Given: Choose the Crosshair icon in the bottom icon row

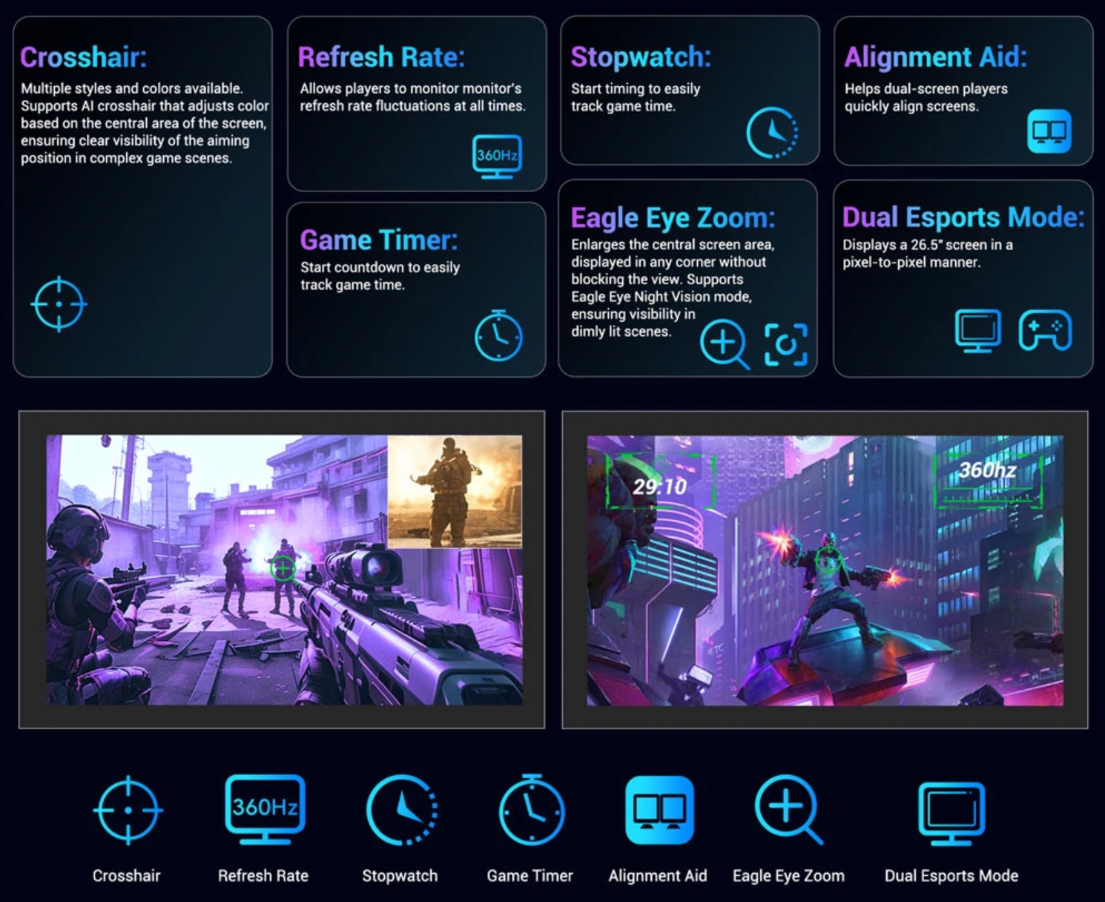Looking at the screenshot, I should pyautogui.click(x=128, y=810).
